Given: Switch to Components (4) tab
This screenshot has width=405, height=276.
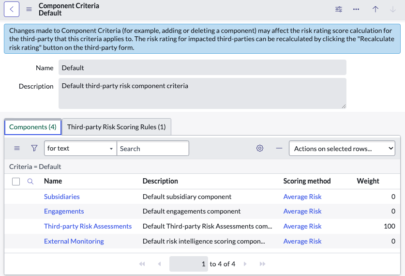Looking at the screenshot, I should (33, 127).
